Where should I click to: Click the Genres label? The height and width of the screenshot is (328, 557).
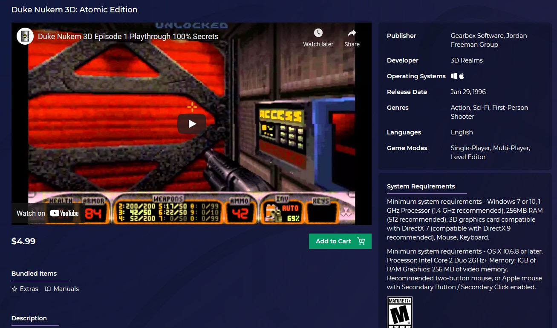pyautogui.click(x=398, y=108)
